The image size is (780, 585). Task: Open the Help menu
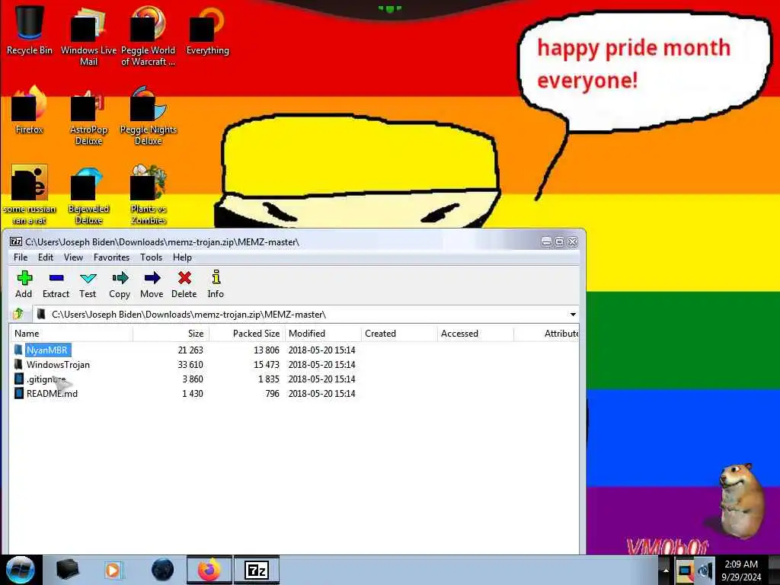point(182,257)
